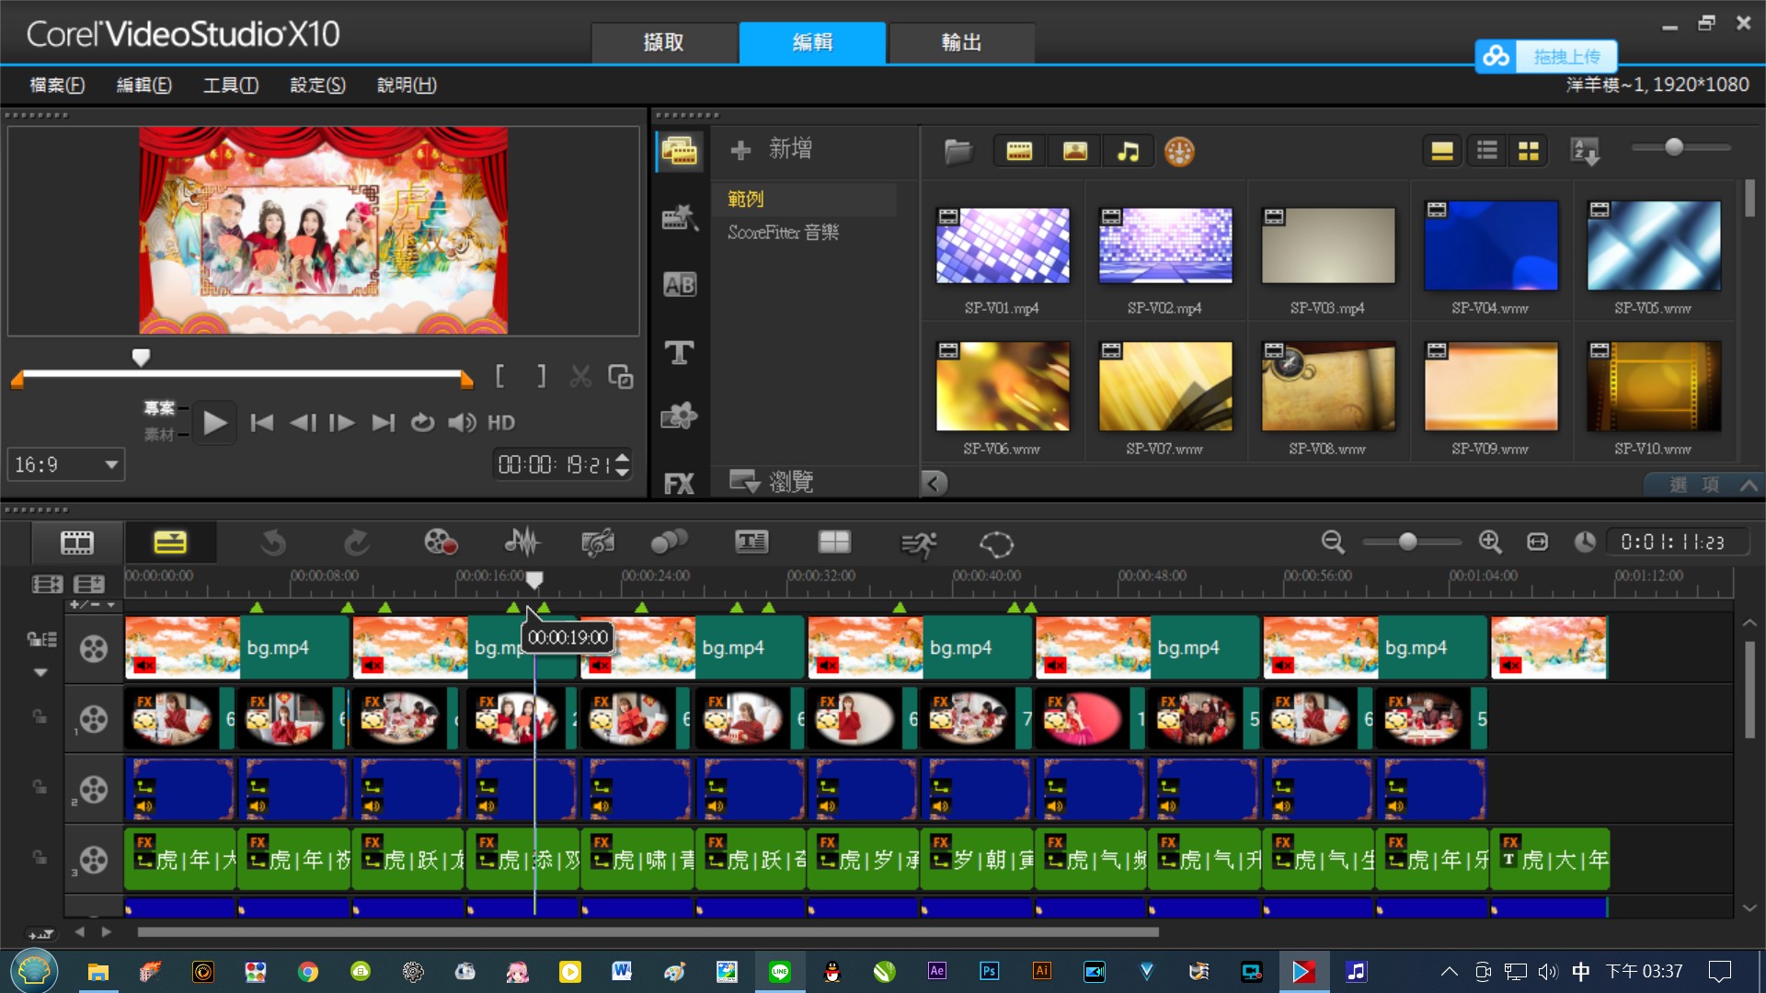This screenshot has width=1766, height=993.
Task: Click the 拖拽上传 cloud upload button
Action: pyautogui.click(x=1545, y=56)
